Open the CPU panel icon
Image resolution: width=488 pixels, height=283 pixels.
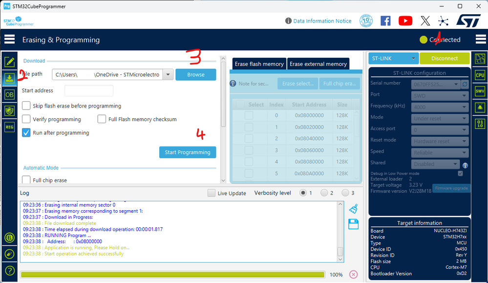pos(480,75)
